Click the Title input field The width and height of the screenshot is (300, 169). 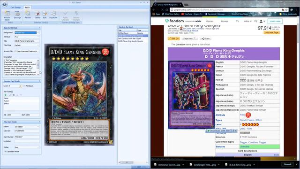(x=27, y=41)
